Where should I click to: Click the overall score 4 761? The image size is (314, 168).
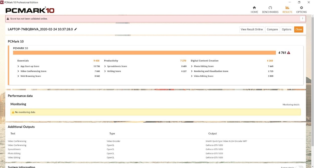point(282,53)
